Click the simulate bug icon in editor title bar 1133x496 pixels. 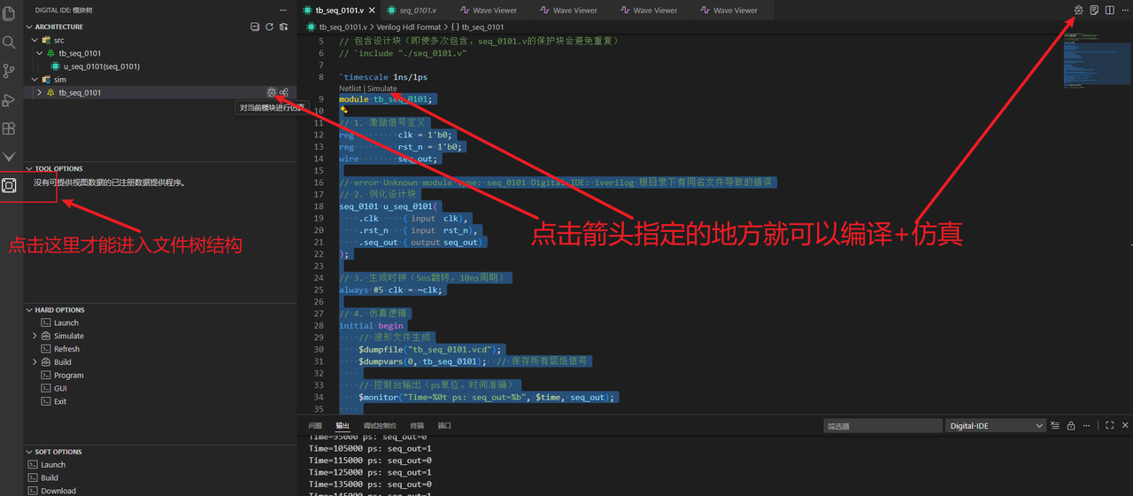(1078, 11)
